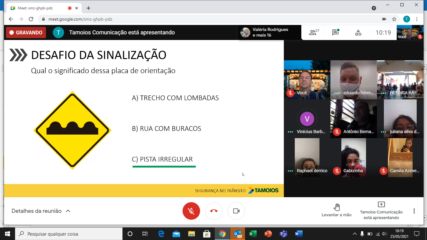Image resolution: width=427 pixels, height=240 pixels.
Task: Open more options three-dot menu in Meet
Action: click(414, 211)
